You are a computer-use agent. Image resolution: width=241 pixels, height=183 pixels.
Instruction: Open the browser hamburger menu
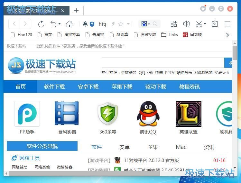point(227,24)
